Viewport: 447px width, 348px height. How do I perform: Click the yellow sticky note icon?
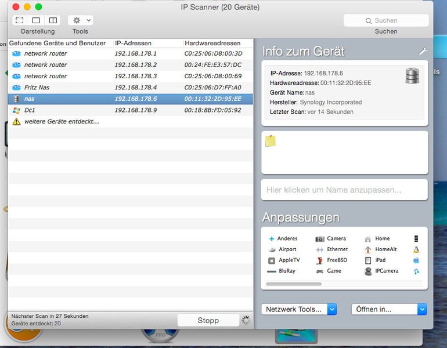click(x=271, y=141)
